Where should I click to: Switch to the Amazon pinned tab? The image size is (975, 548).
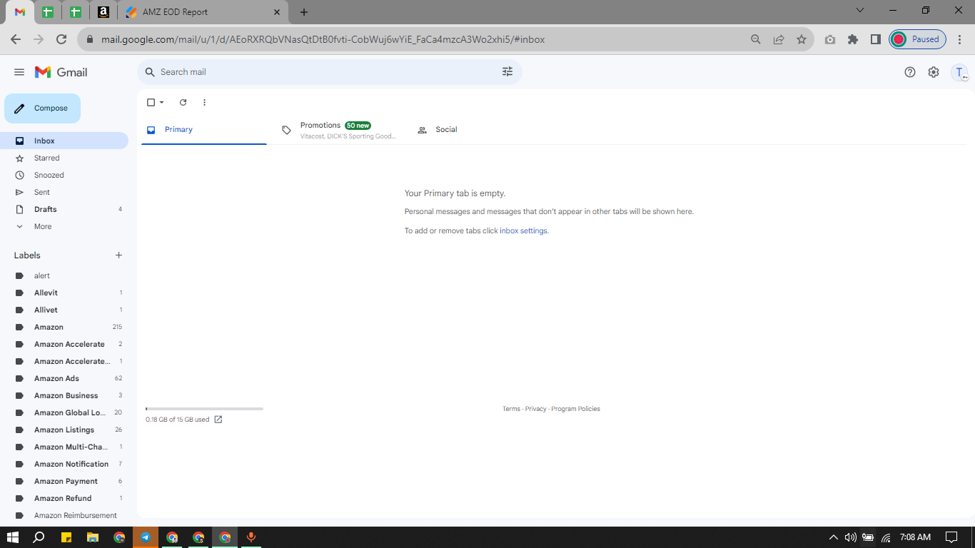pos(103,12)
